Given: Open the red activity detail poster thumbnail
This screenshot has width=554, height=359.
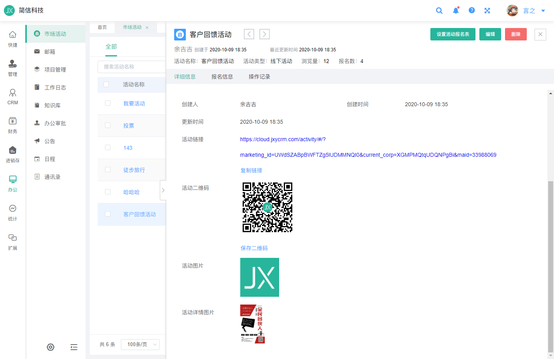Looking at the screenshot, I should pos(253,324).
